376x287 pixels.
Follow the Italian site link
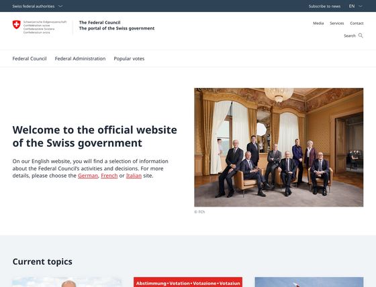pyautogui.click(x=134, y=176)
